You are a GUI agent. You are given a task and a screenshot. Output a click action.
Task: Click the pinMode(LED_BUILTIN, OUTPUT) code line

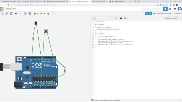tap(108, 29)
